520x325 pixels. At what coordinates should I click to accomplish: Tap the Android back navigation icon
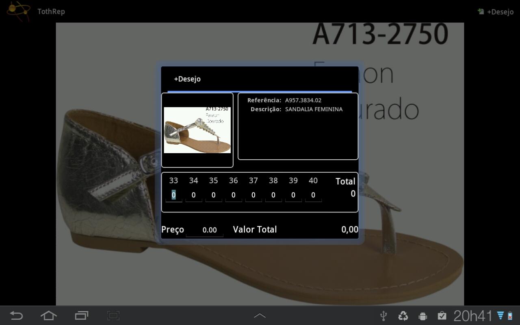tap(16, 316)
